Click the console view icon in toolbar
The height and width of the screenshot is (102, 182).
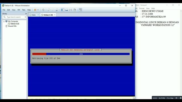click(x=80, y=10)
